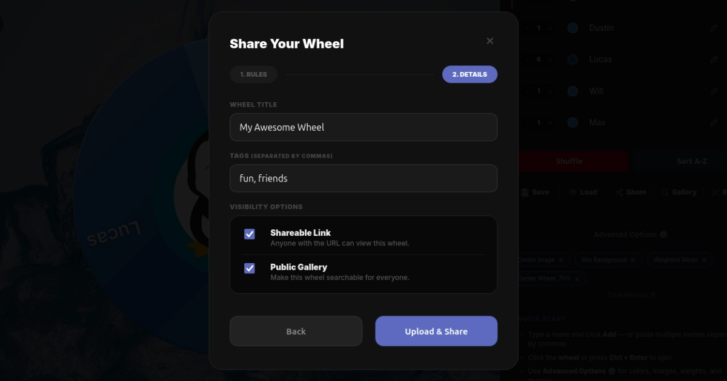Dismiss the Site Background chip via its X
Screen dimensions: 727x381
(632, 259)
